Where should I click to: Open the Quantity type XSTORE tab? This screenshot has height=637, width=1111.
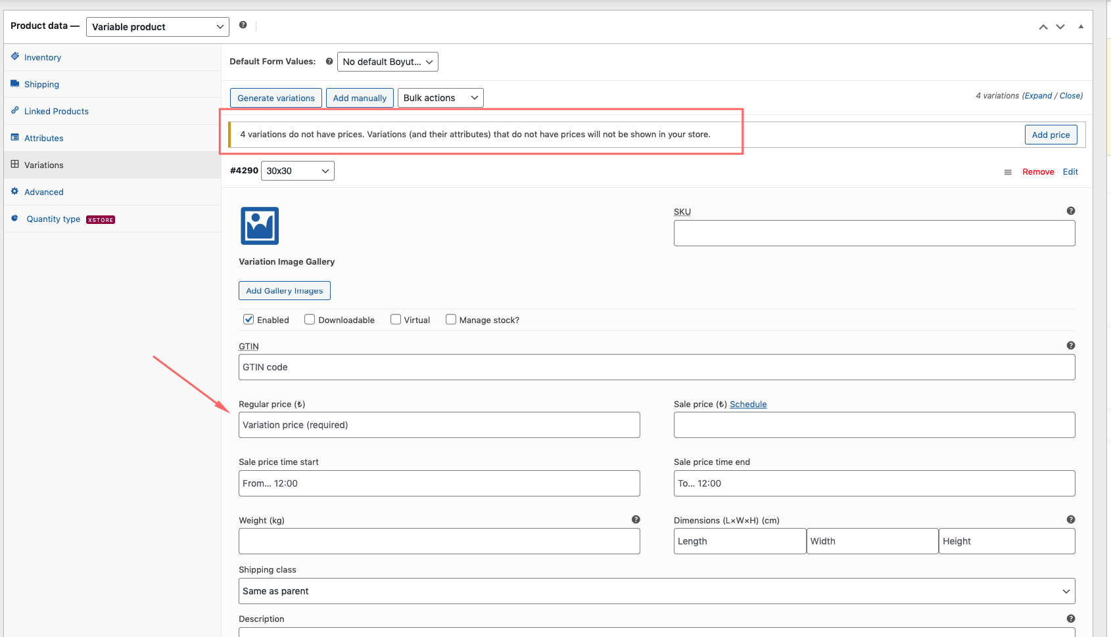[112, 219]
